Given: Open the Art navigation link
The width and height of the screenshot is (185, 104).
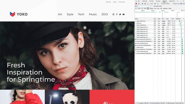Looking at the screenshot, I should click(x=60, y=14).
